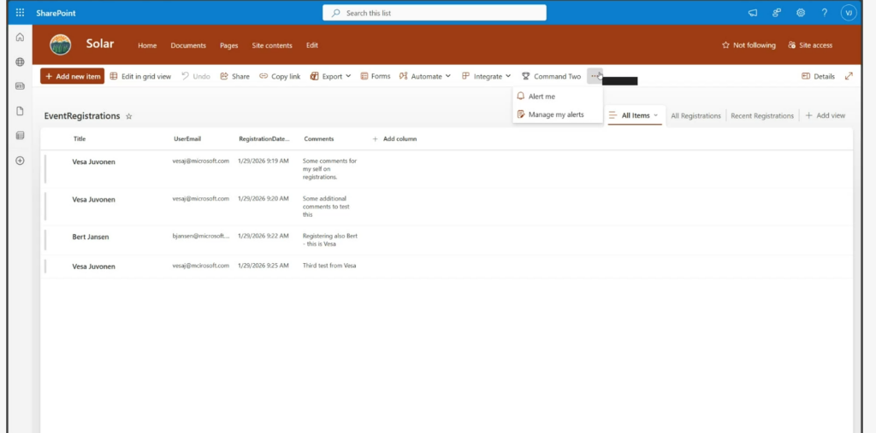The height and width of the screenshot is (433, 876).
Task: Open the settings gear icon
Action: (x=801, y=13)
